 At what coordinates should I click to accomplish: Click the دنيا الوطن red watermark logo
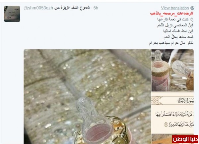(x=185, y=139)
